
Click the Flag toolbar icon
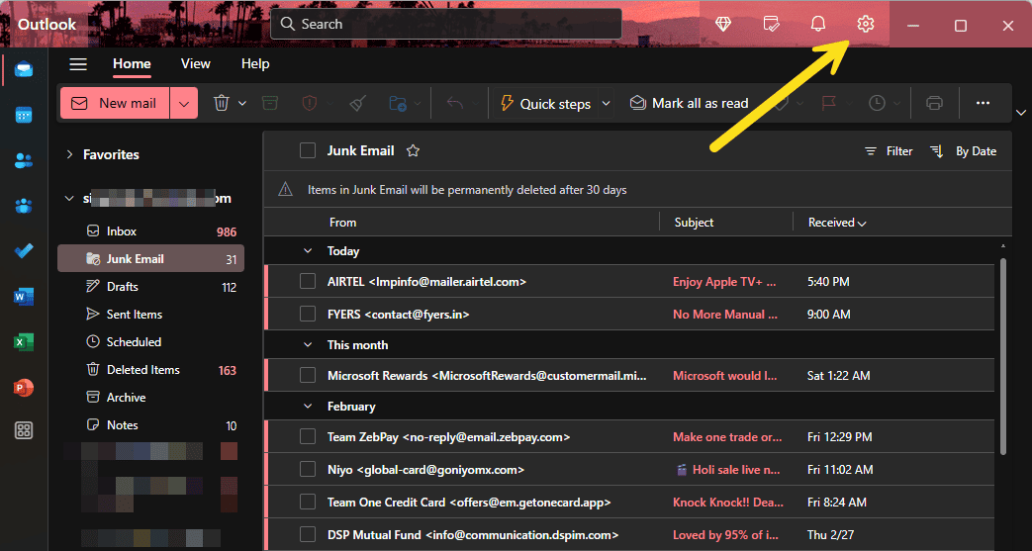[x=829, y=103]
